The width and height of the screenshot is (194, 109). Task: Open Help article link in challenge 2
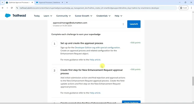(x=95, y=93)
